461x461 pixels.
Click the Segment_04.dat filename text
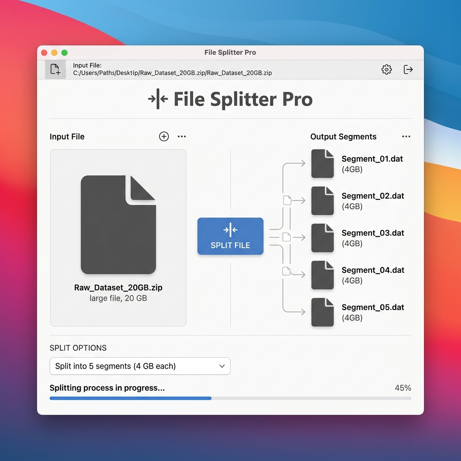(372, 270)
